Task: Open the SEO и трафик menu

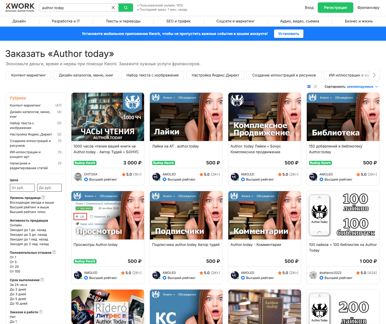Action: coord(178,21)
